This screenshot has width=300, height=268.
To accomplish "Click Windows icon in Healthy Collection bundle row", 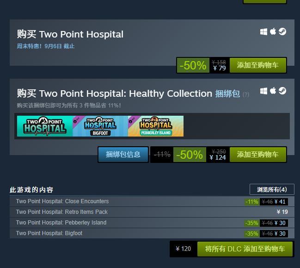I will (x=263, y=91).
